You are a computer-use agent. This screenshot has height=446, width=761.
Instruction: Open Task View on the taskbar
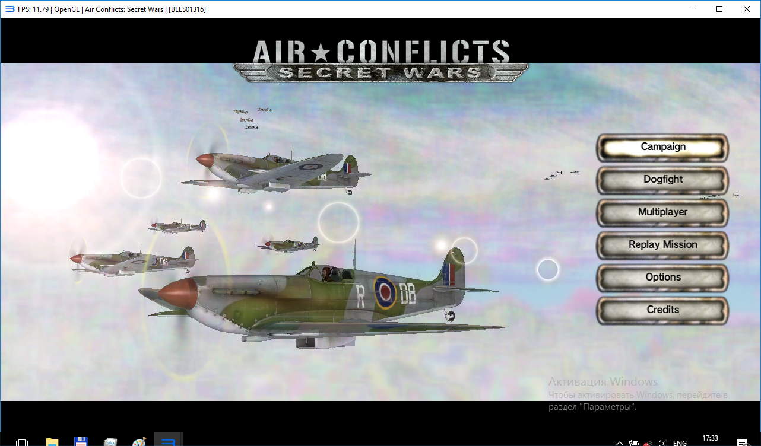tap(22, 442)
